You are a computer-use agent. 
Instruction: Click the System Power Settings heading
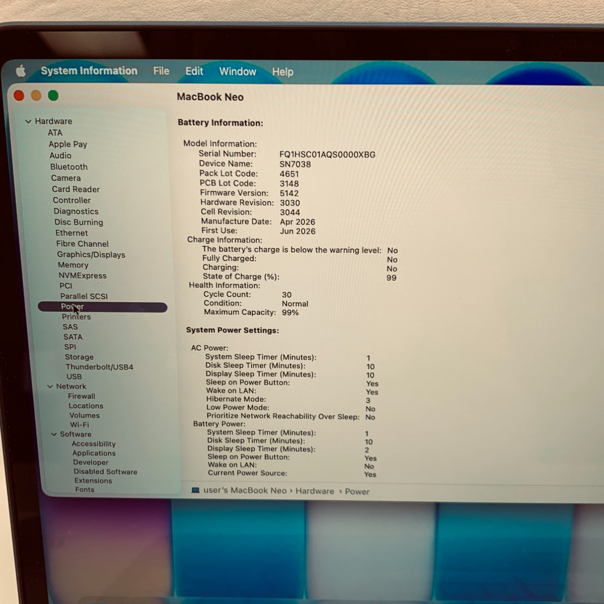(x=233, y=330)
